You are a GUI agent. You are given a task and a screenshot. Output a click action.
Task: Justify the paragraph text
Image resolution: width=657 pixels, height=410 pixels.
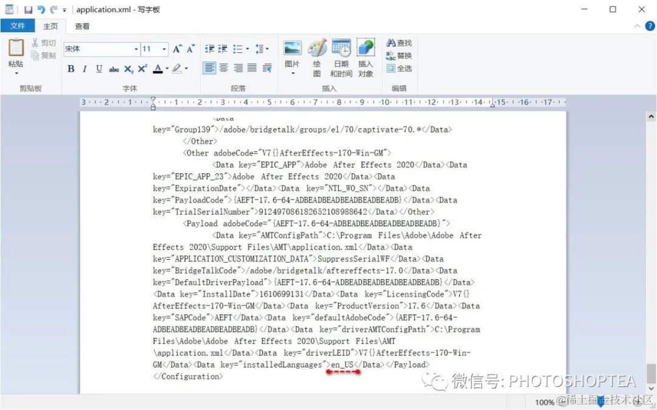coord(252,68)
